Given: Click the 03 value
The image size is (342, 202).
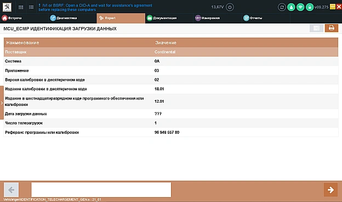Looking at the screenshot, I should pos(157,70).
